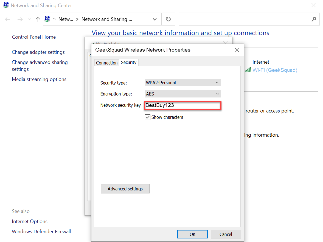Viewport: 323px width, 242px height.
Task: Click the Forward navigation arrow
Action: click(20, 19)
